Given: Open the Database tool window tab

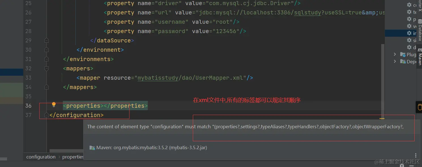Looking at the screenshot, I should click(420, 30).
